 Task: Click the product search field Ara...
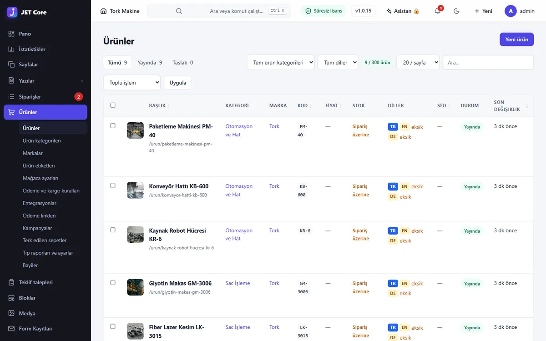pos(488,62)
